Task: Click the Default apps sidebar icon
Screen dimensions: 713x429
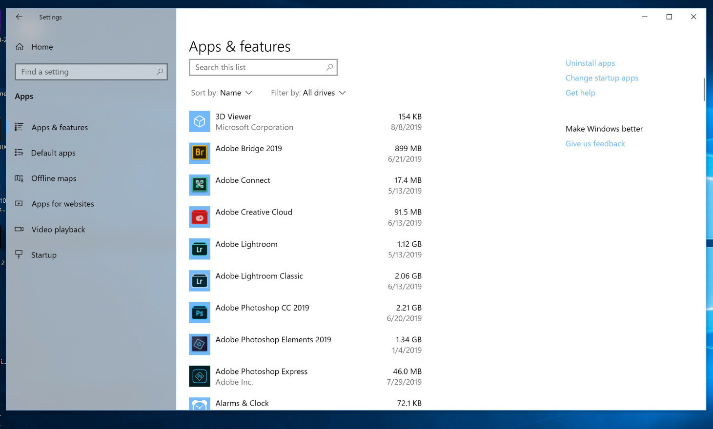Action: [19, 153]
